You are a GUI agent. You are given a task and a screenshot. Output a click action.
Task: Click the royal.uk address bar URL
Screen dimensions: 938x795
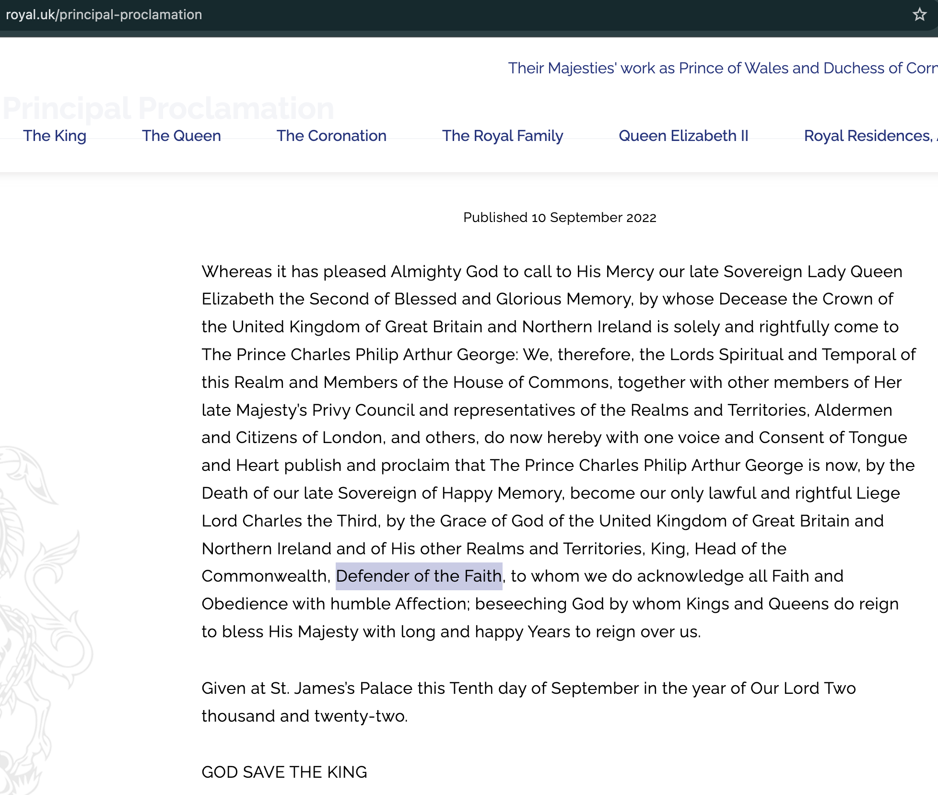point(104,14)
